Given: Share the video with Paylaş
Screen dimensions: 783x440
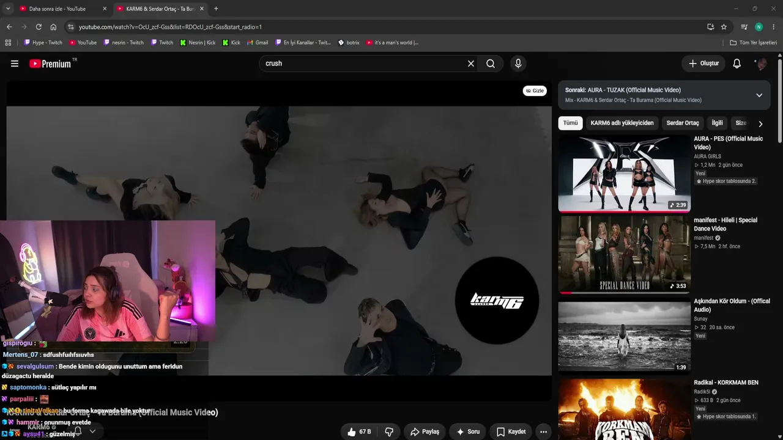Looking at the screenshot, I should pos(425,431).
